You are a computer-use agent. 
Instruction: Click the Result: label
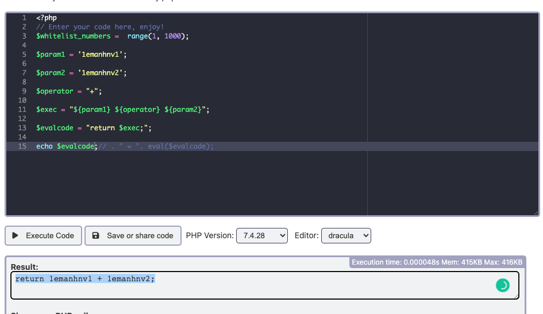24,267
